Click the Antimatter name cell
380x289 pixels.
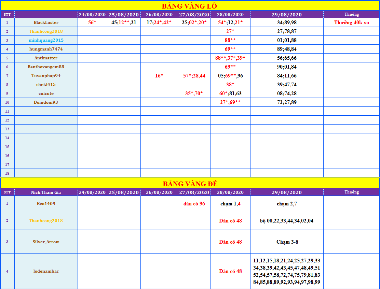coord(46,58)
